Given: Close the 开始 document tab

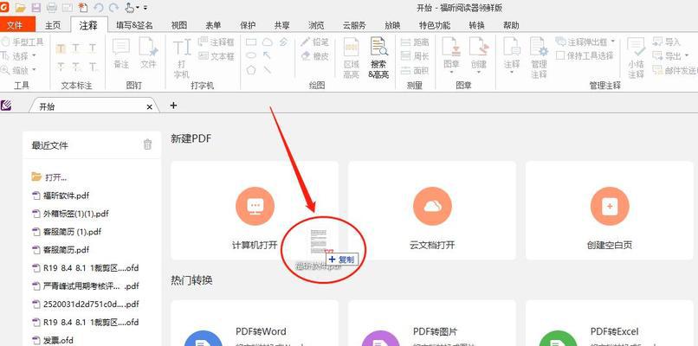Looking at the screenshot, I should pyautogui.click(x=149, y=106).
